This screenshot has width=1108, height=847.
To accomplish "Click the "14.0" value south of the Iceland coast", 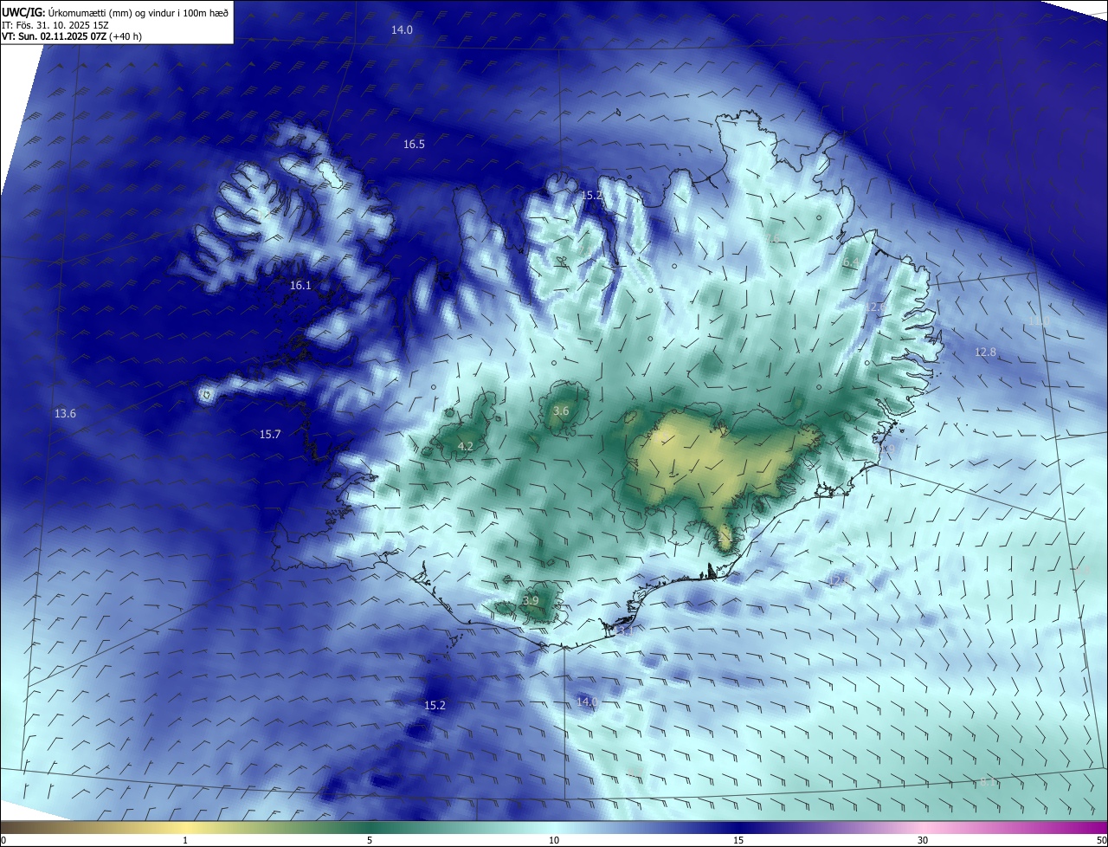I will click(587, 702).
